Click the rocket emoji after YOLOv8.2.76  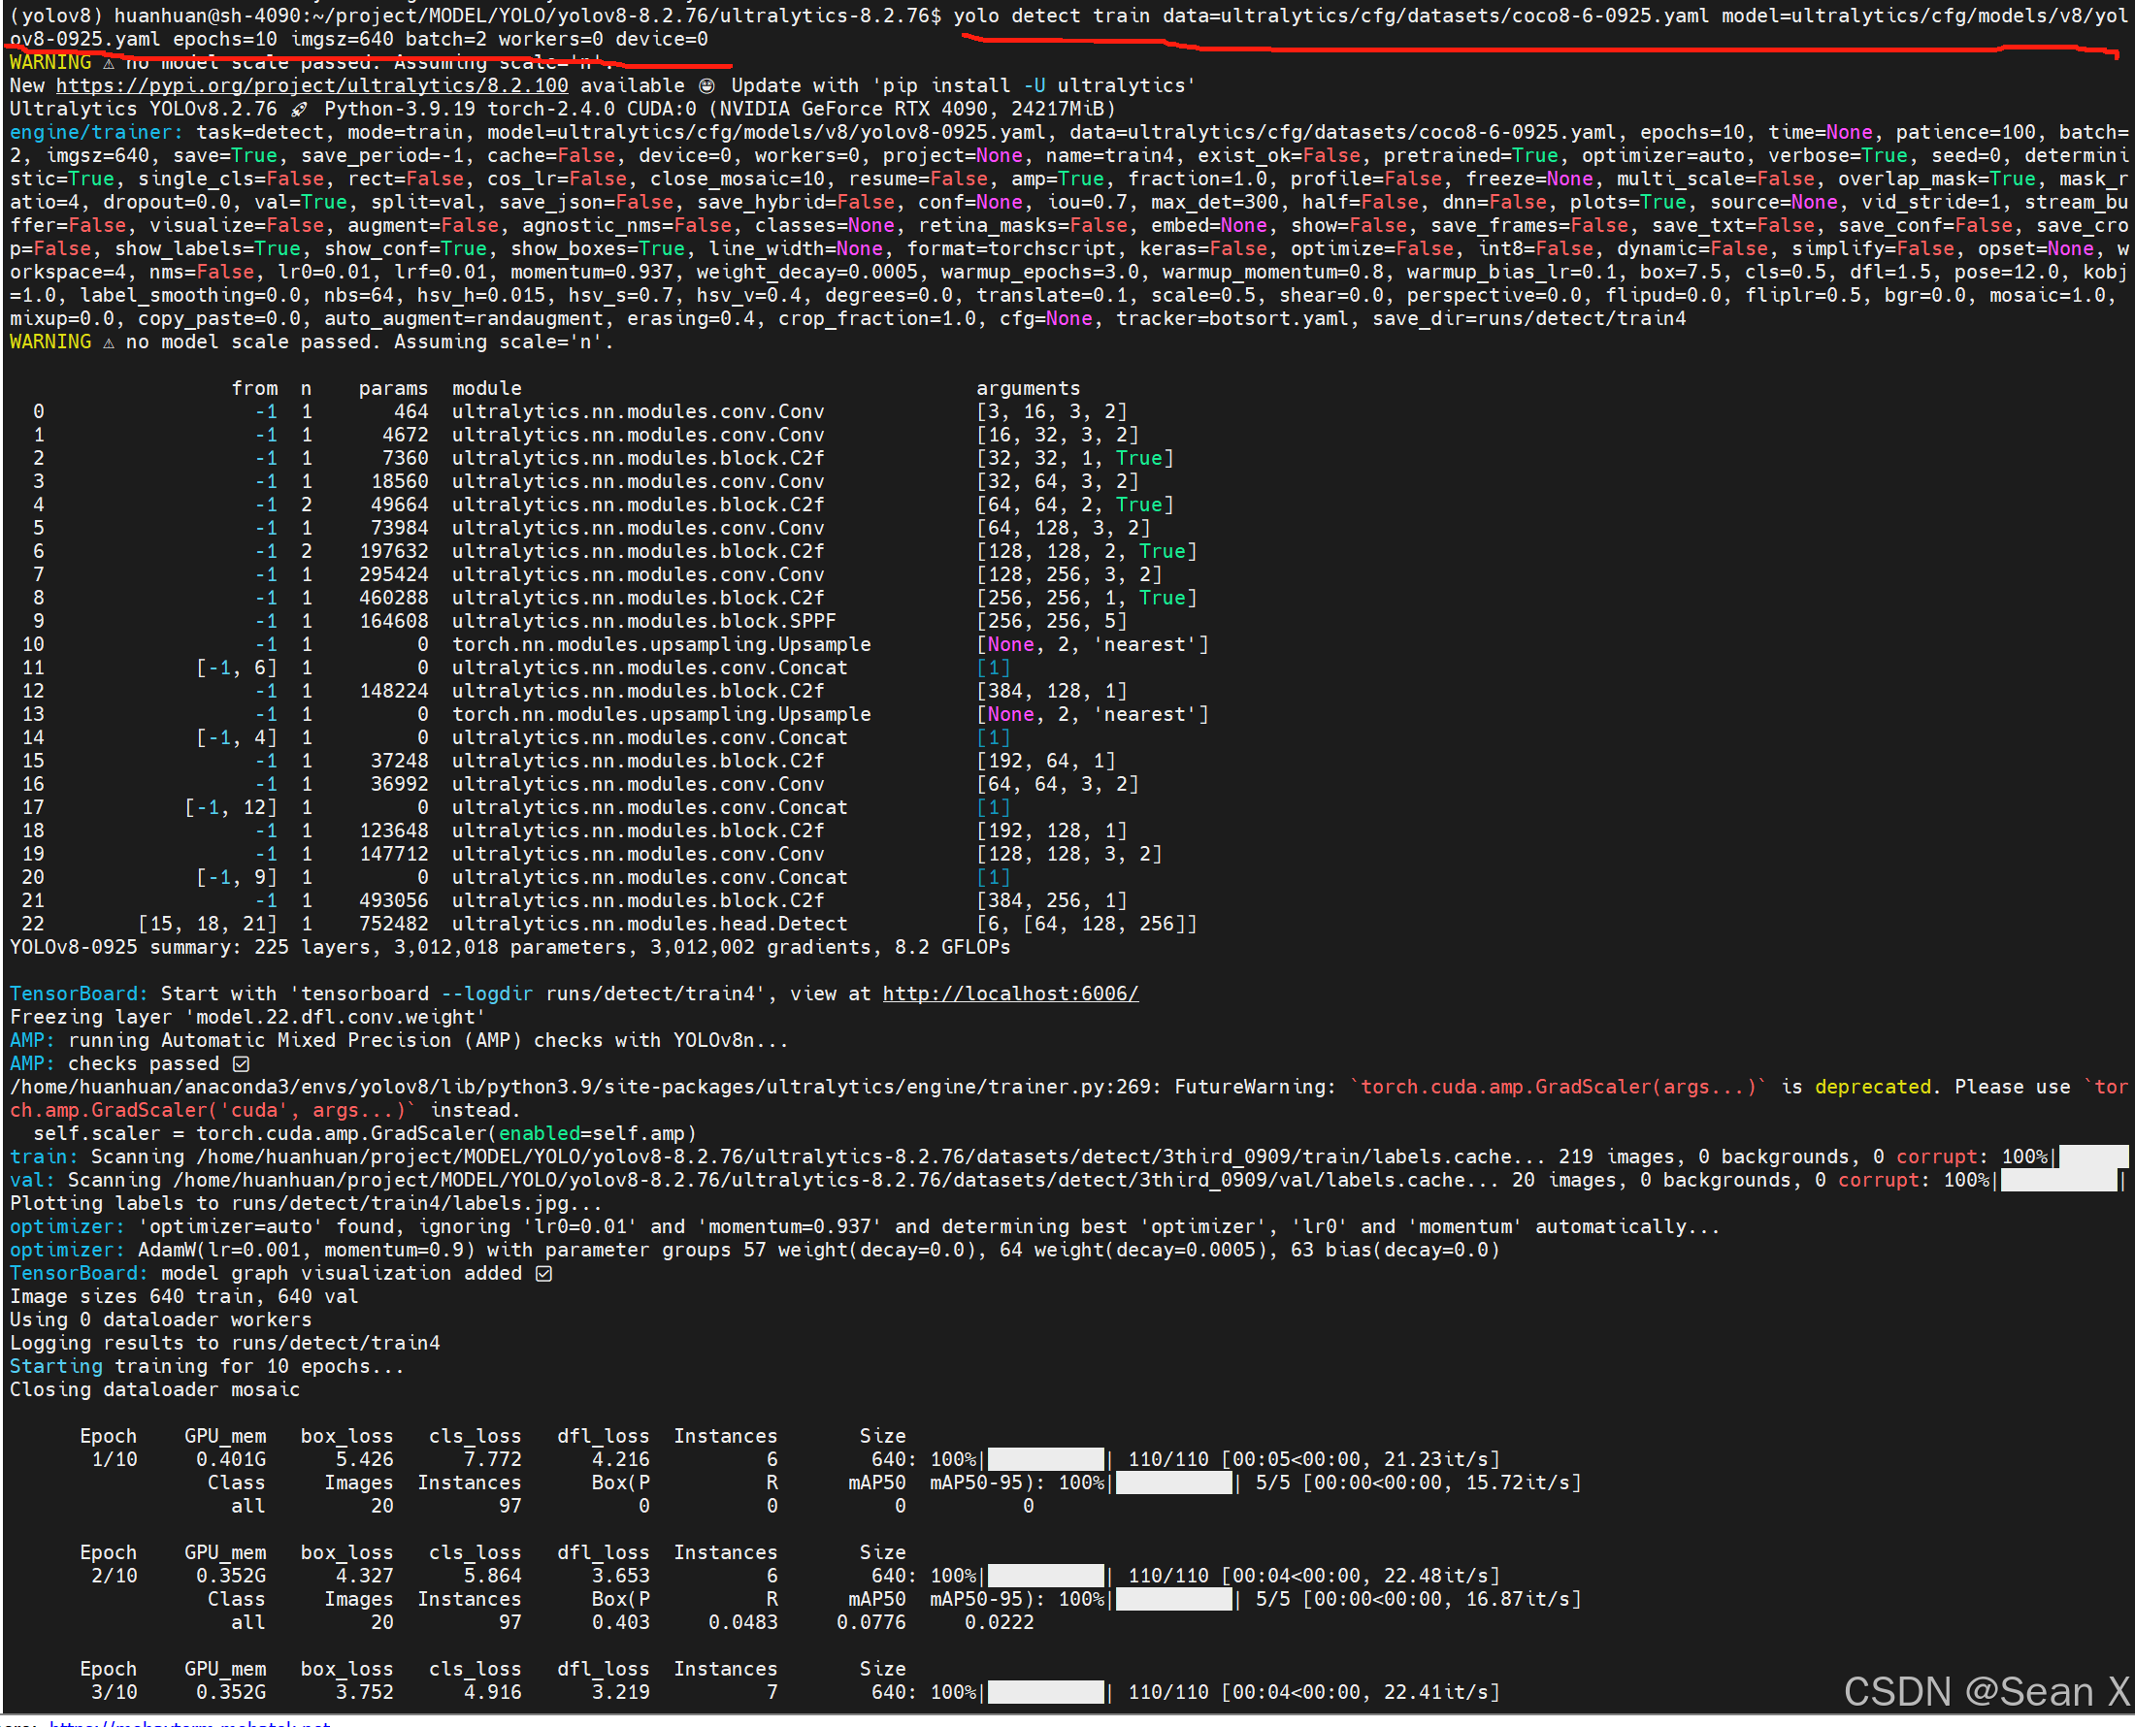299,110
